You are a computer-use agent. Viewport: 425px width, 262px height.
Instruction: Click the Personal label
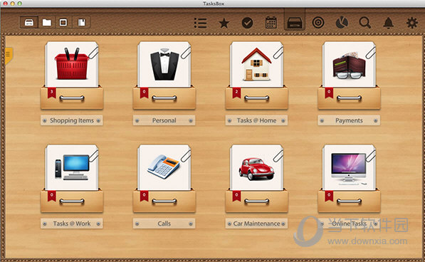[164, 120]
